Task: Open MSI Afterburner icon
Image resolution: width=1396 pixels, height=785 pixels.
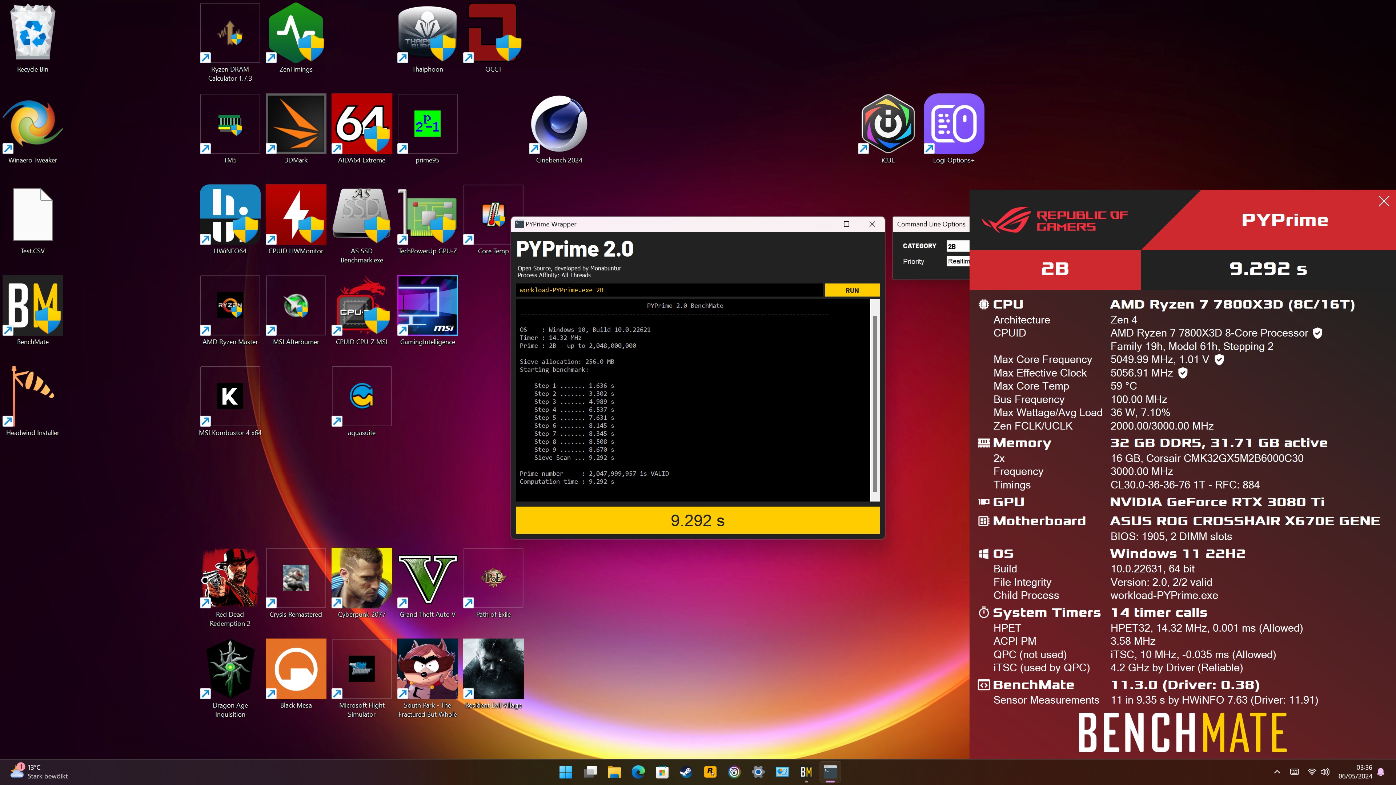Action: point(296,311)
